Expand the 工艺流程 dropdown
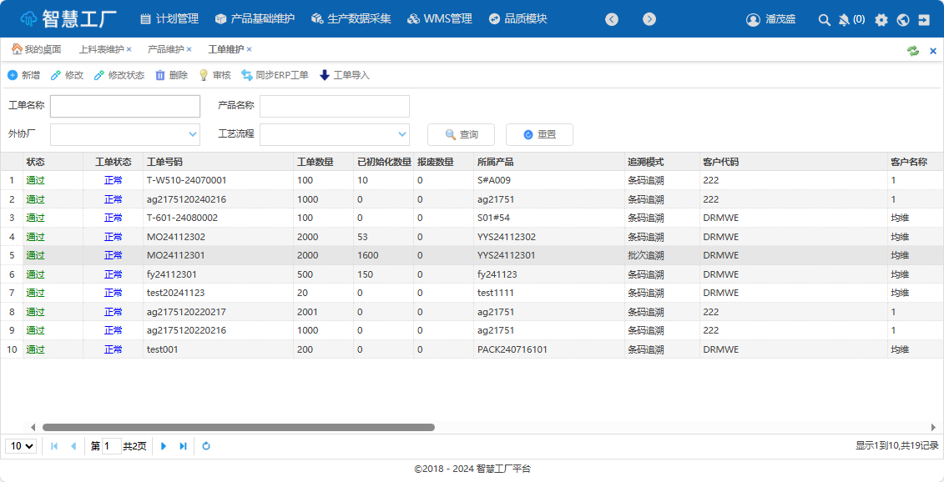The height and width of the screenshot is (482, 944). pyautogui.click(x=401, y=134)
